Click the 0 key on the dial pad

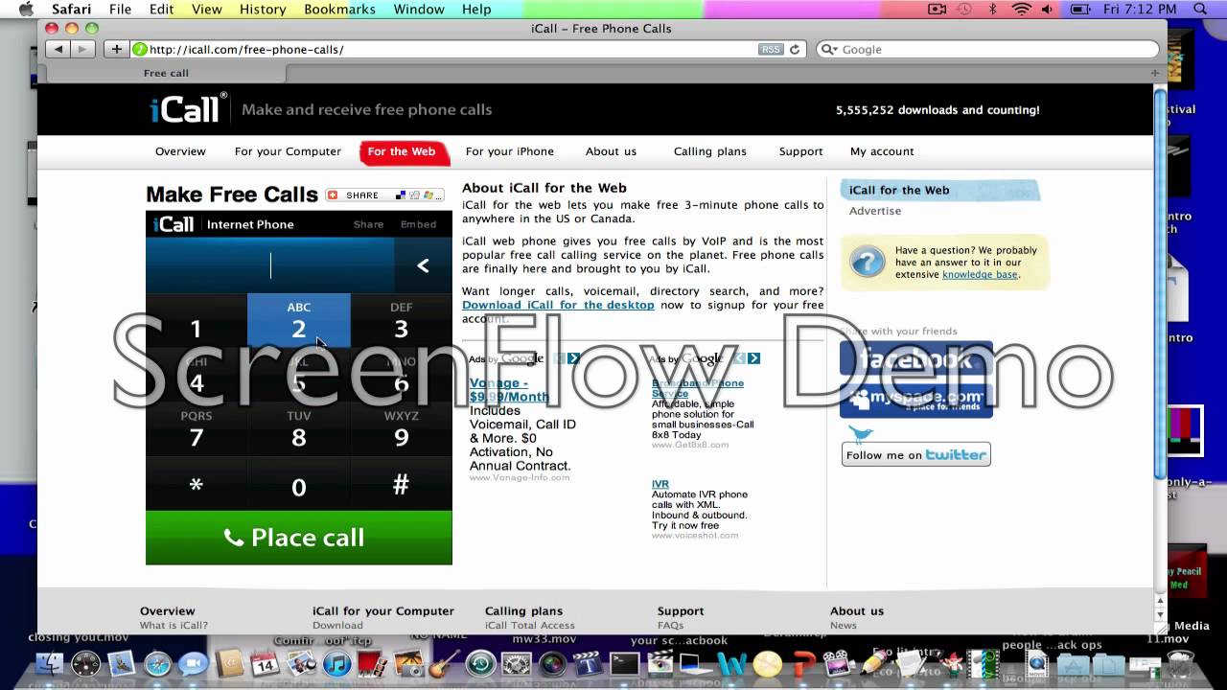click(298, 483)
